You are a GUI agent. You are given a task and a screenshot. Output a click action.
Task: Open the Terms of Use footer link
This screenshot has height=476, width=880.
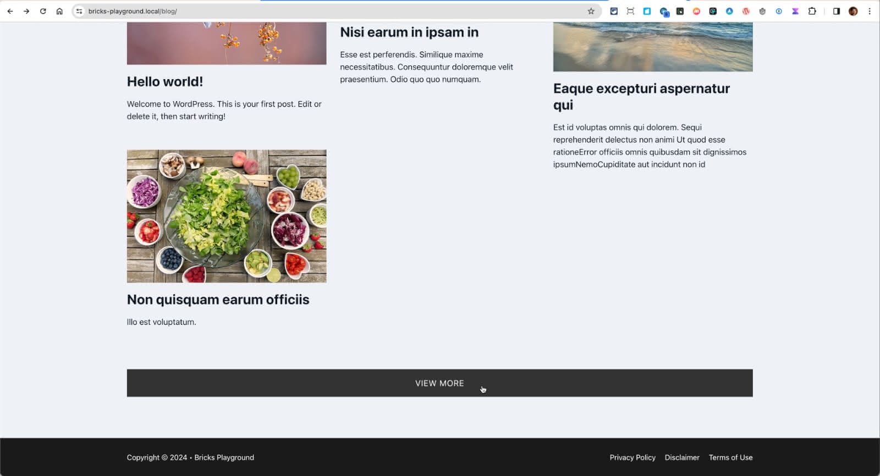[x=730, y=457]
